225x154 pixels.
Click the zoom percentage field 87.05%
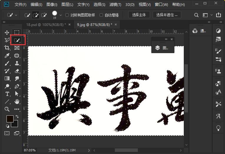click(30, 150)
